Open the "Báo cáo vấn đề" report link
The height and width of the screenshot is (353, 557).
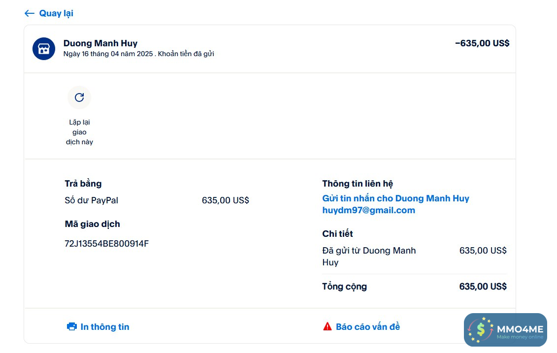pyautogui.click(x=368, y=327)
